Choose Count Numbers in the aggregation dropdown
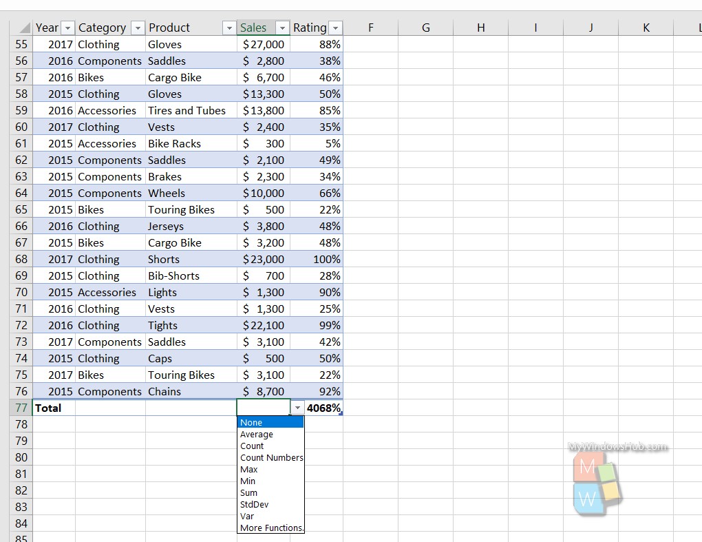The height and width of the screenshot is (542, 702). click(x=271, y=457)
